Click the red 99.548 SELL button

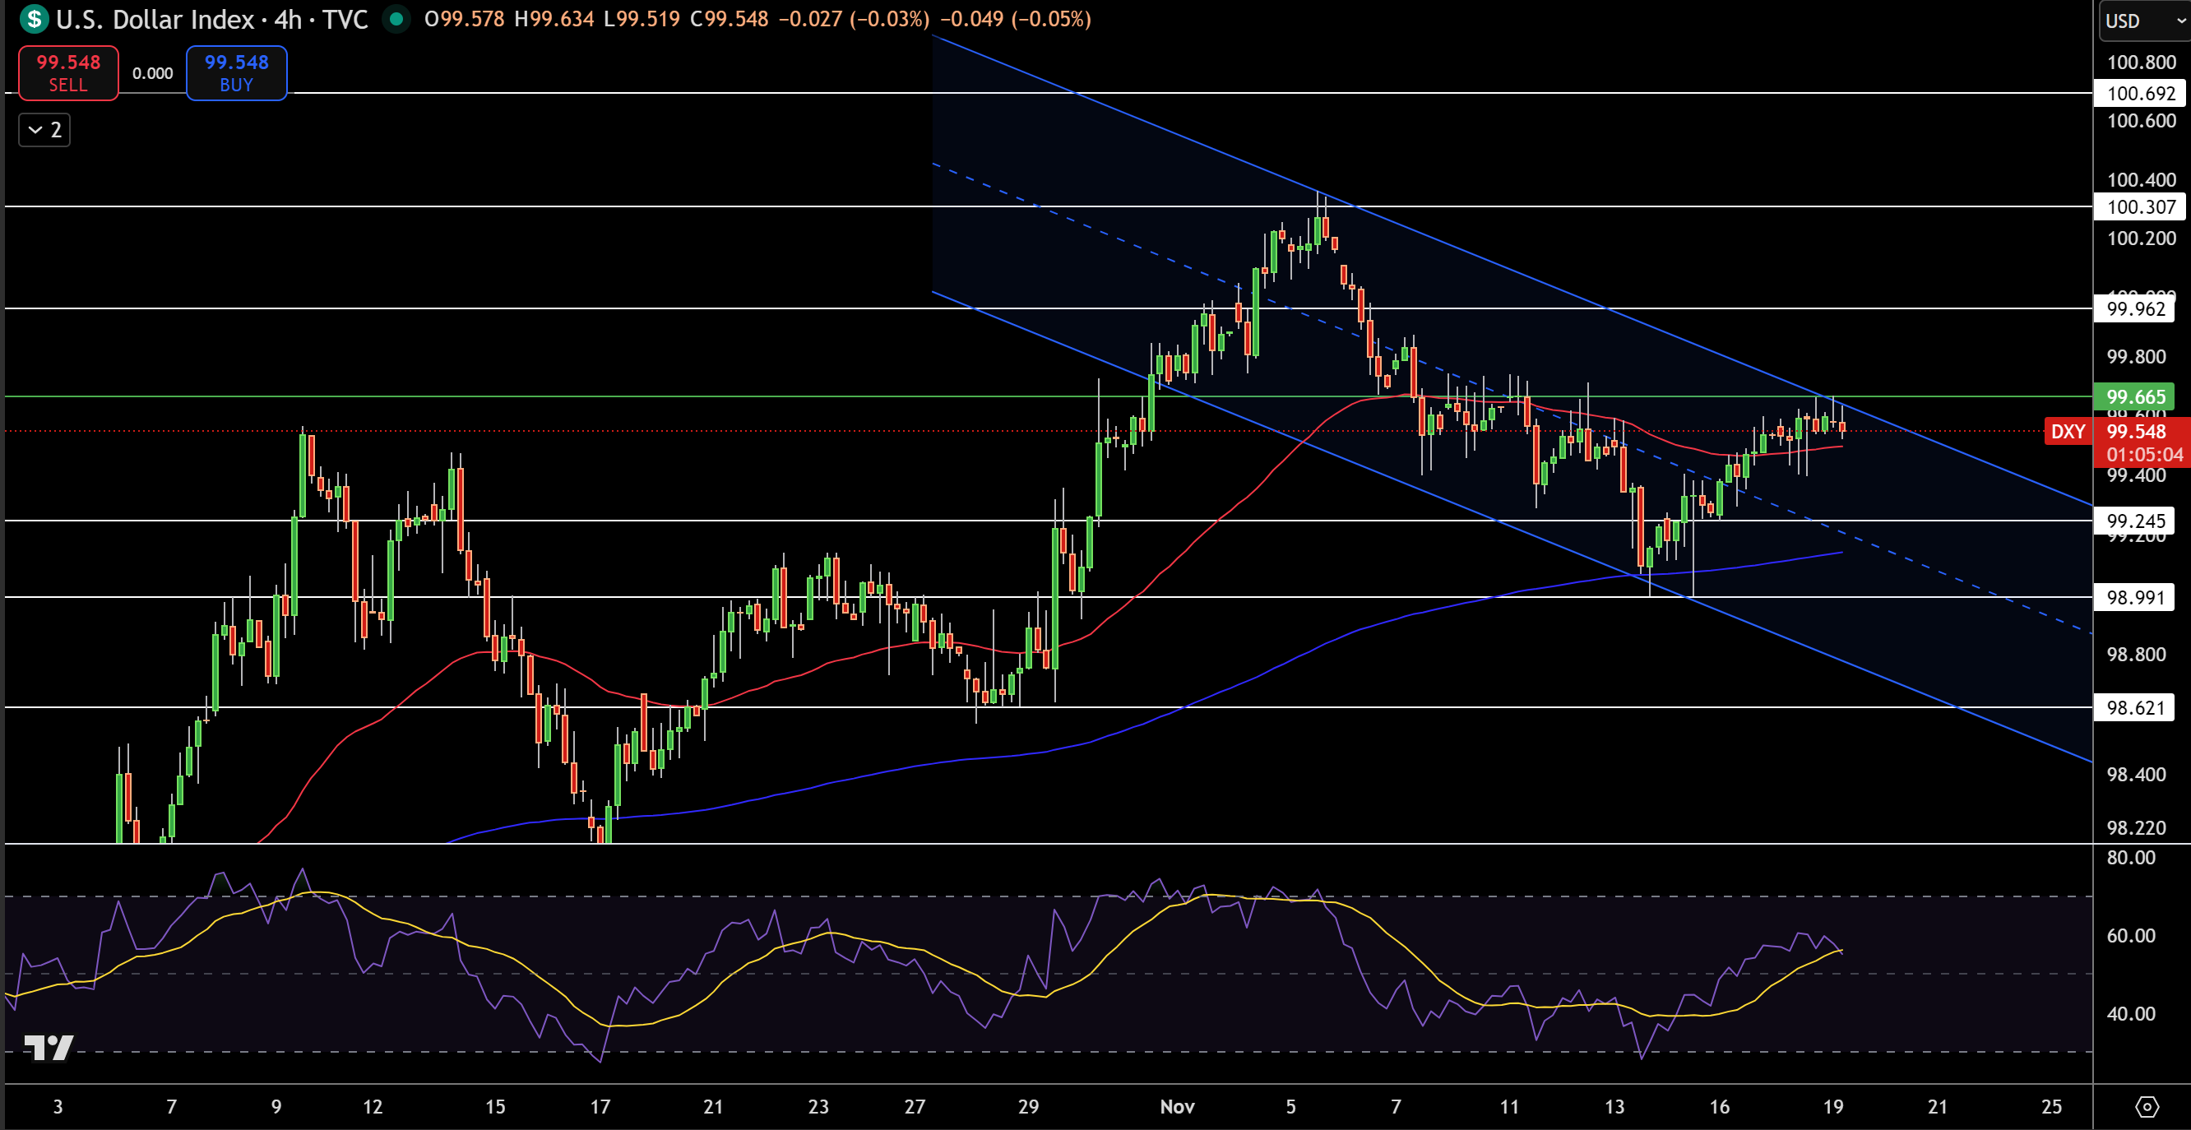(67, 72)
